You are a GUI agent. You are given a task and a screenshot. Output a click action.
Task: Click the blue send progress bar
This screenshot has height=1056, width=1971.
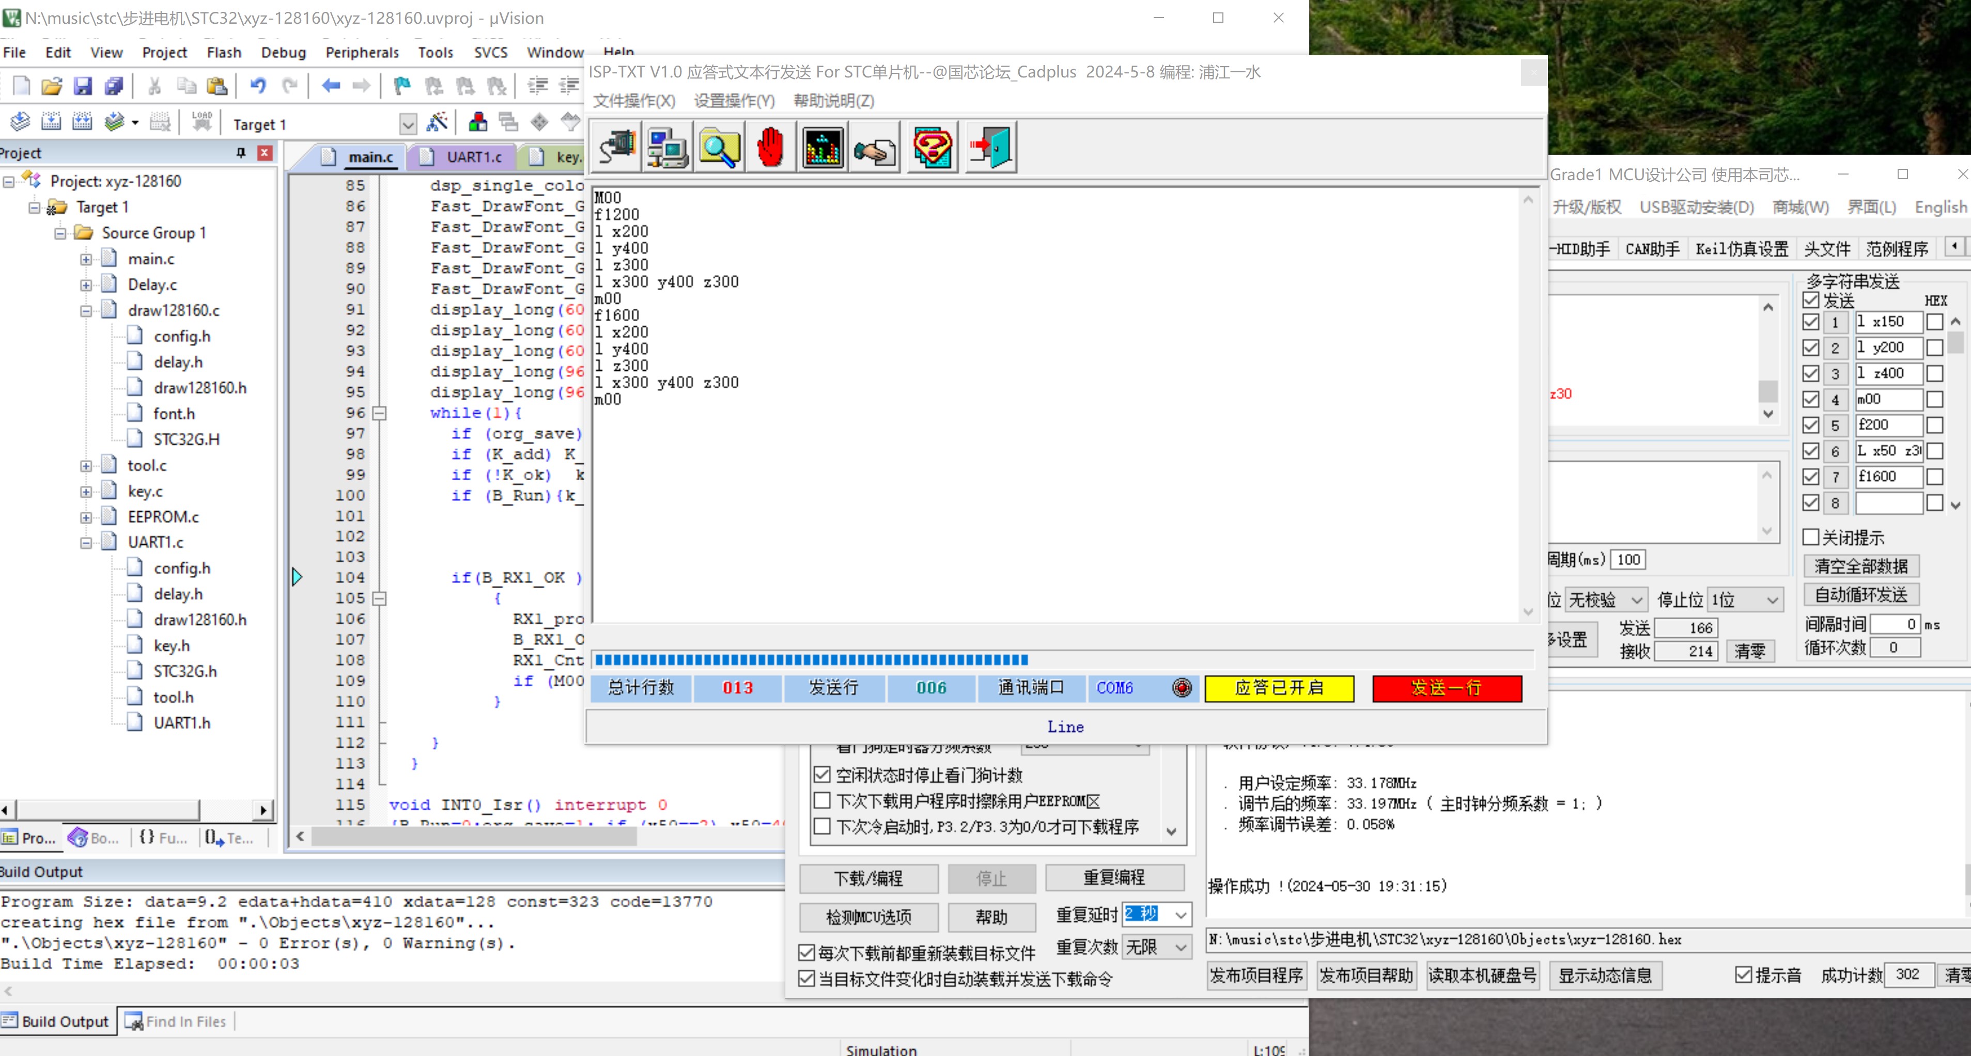1062,660
